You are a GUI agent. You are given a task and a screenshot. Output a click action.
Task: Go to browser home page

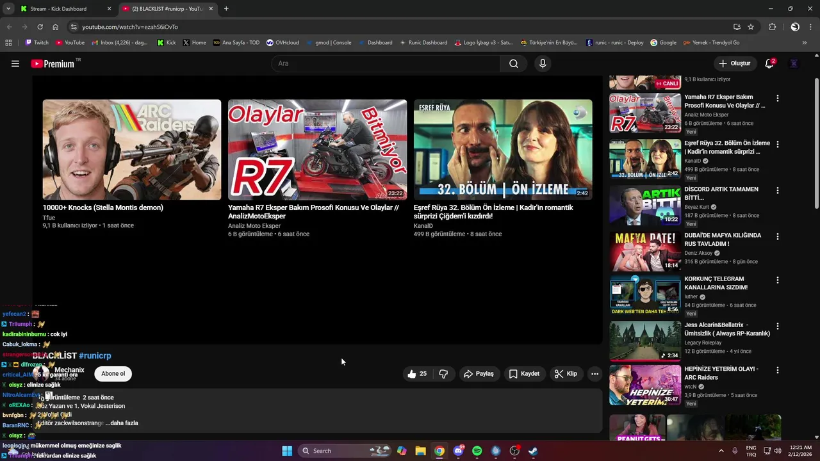click(56, 27)
